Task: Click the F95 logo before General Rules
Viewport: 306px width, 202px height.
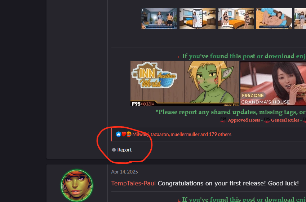Action: click(267, 120)
